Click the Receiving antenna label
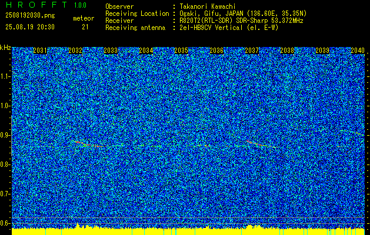The image size is (370, 235). (x=135, y=28)
